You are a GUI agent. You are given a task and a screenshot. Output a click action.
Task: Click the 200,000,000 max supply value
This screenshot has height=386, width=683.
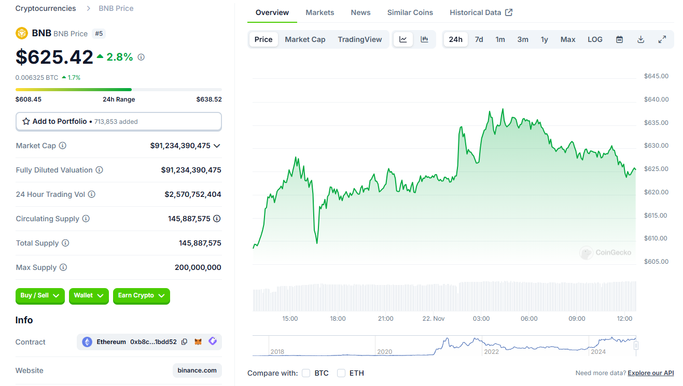pyautogui.click(x=198, y=267)
